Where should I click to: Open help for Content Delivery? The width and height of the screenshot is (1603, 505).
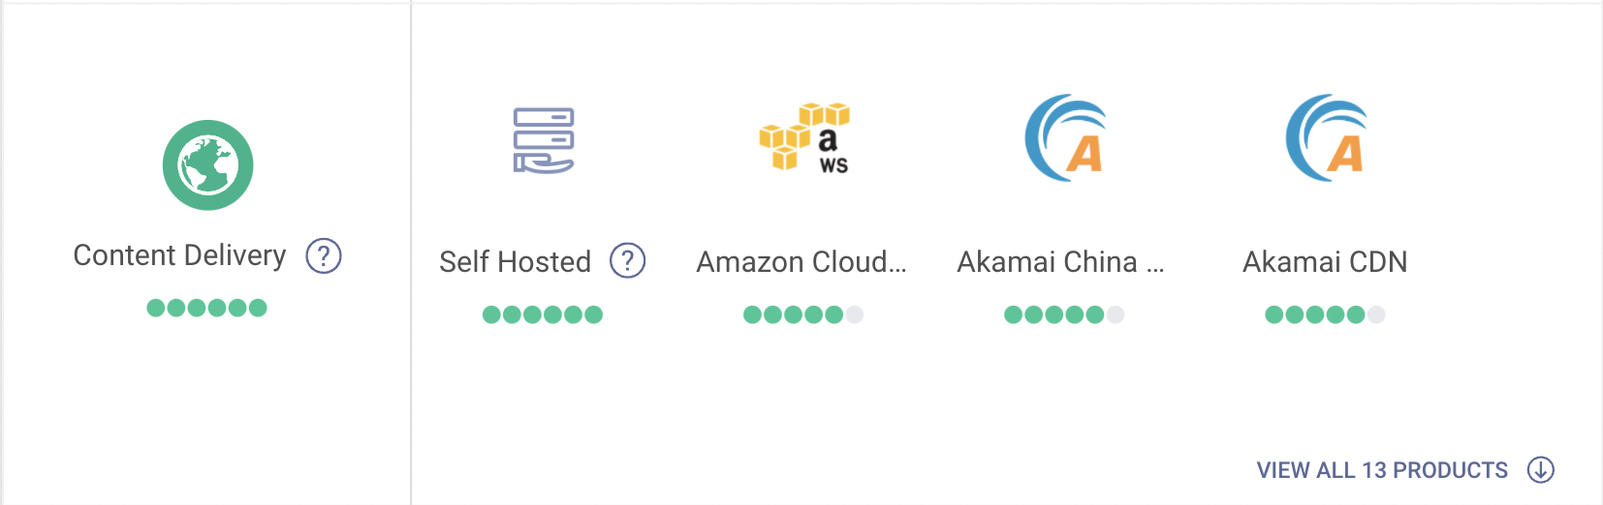point(324,256)
